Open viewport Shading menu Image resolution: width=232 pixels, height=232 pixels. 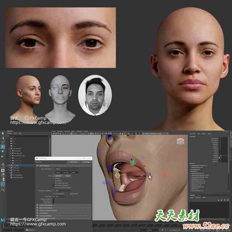coord(60,131)
